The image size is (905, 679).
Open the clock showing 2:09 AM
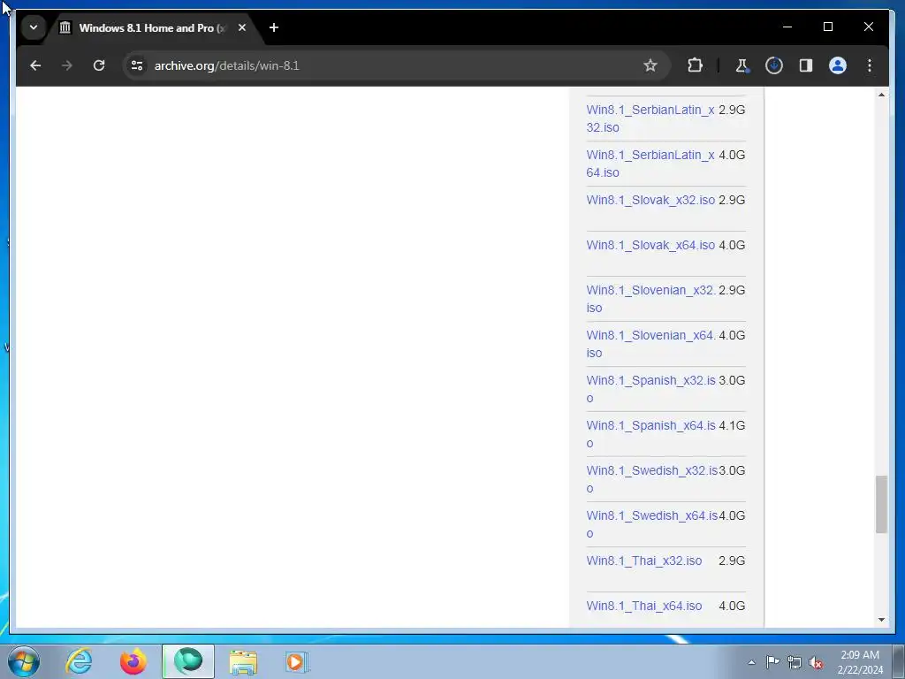tap(860, 662)
